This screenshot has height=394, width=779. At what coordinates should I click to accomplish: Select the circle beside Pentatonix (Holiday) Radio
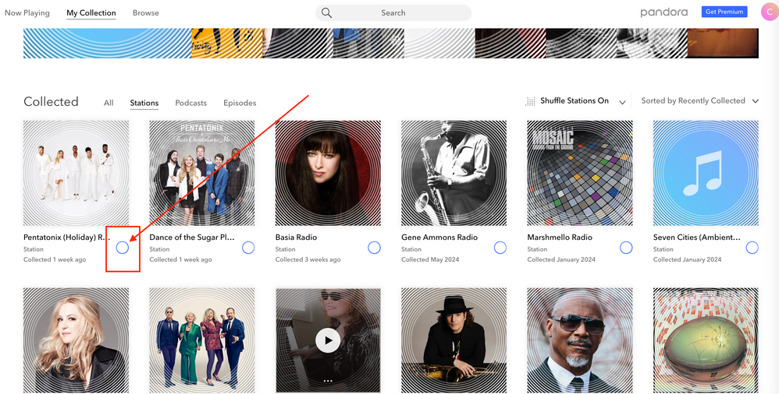click(123, 248)
